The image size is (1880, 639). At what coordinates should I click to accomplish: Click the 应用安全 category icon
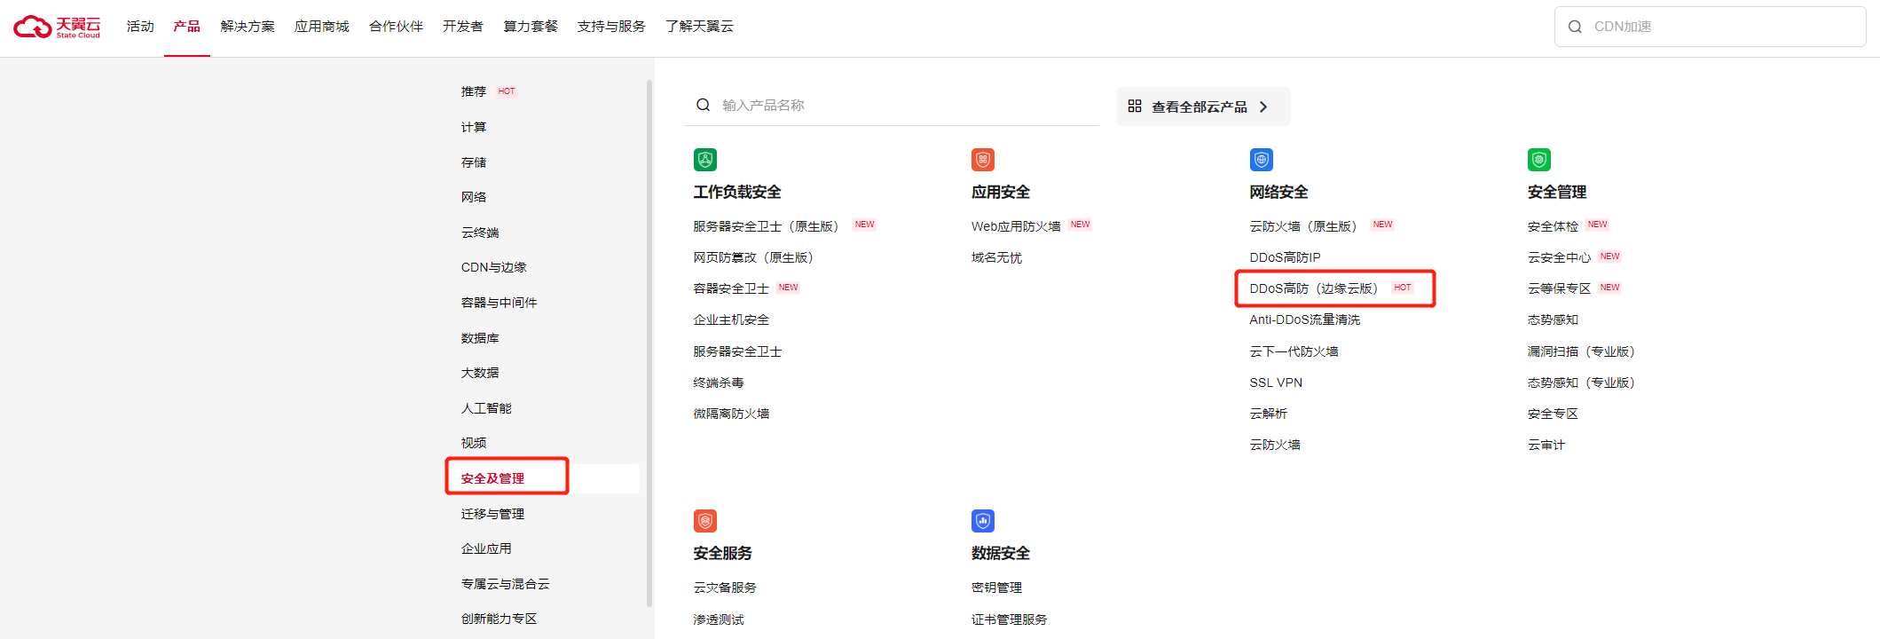983,160
